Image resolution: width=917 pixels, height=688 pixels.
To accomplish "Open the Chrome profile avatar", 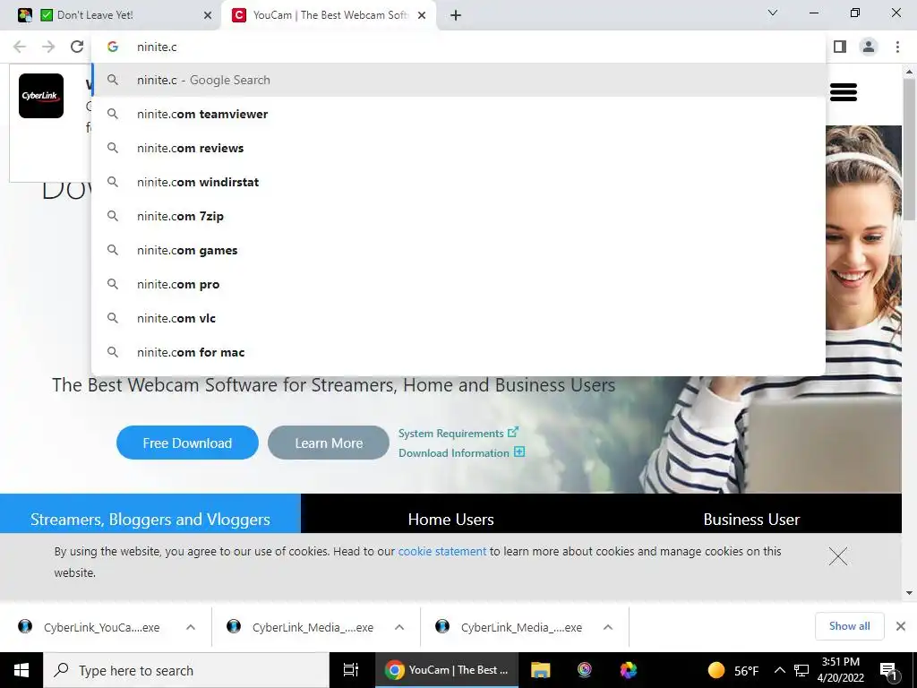I will tap(869, 47).
